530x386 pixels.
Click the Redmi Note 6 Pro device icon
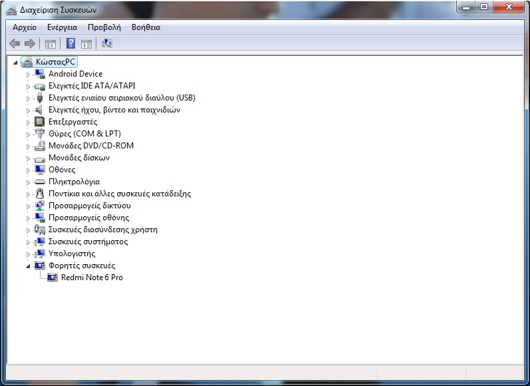click(53, 278)
